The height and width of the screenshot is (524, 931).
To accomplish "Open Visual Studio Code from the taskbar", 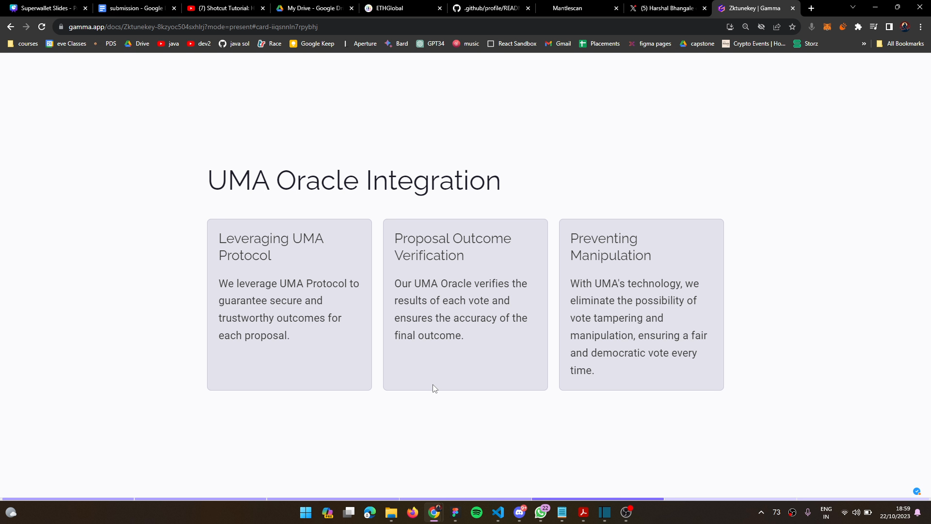I will 498,512.
